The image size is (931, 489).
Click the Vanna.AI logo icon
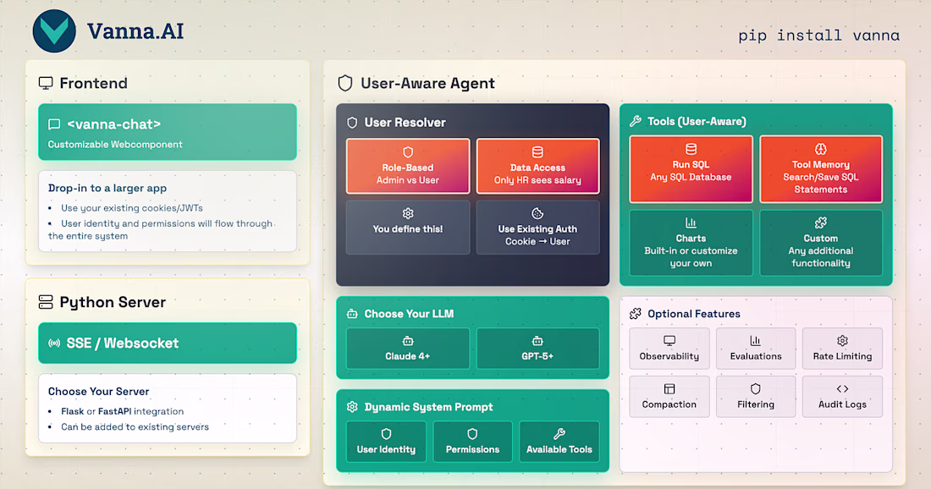coord(54,30)
